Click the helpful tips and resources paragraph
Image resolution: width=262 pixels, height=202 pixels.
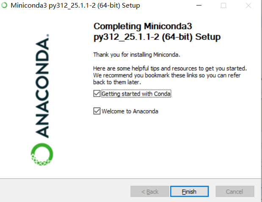(x=170, y=75)
